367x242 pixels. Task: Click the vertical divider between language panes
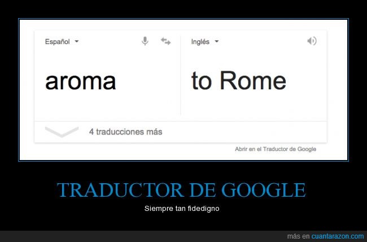click(181, 75)
